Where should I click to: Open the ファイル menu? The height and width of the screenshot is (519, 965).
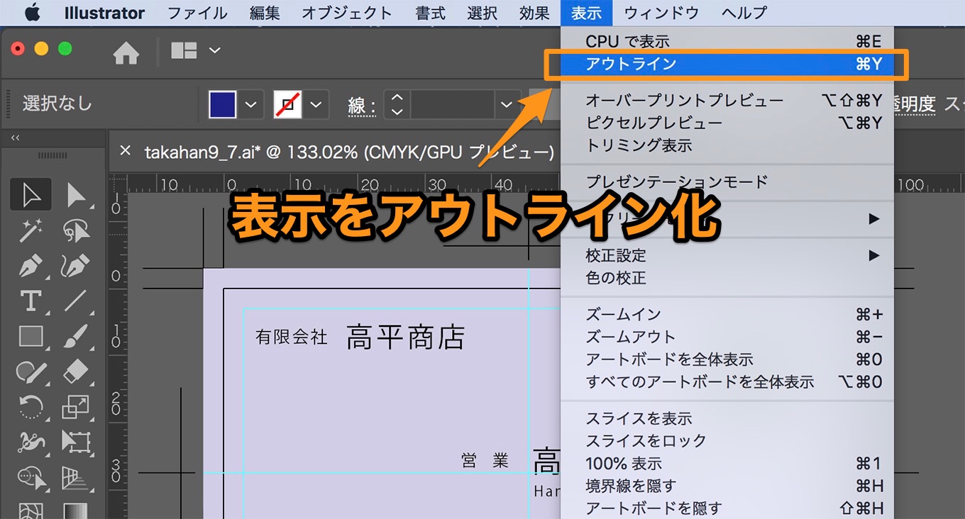tap(197, 13)
